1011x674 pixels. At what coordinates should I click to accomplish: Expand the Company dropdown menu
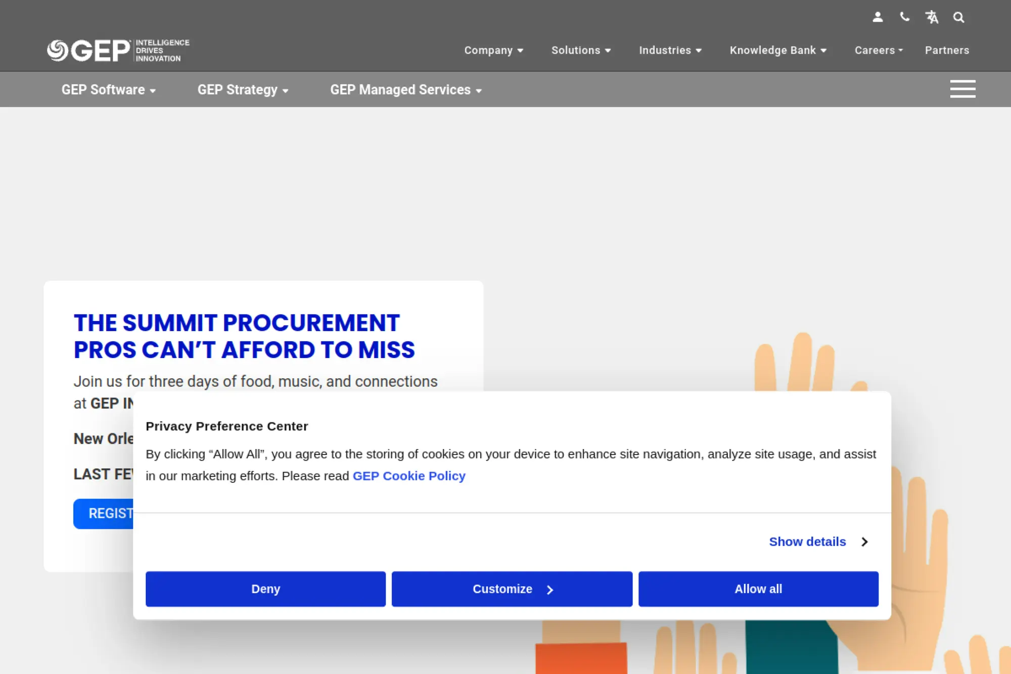(493, 50)
